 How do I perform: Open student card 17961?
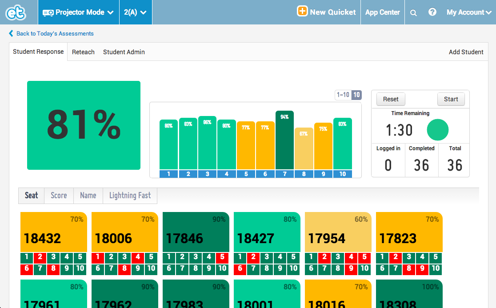[54, 294]
